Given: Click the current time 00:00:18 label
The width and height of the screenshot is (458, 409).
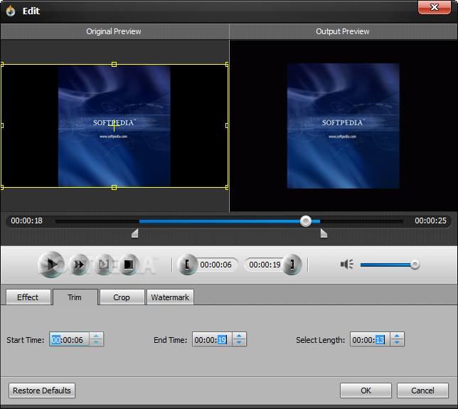Looking at the screenshot, I should click(26, 221).
